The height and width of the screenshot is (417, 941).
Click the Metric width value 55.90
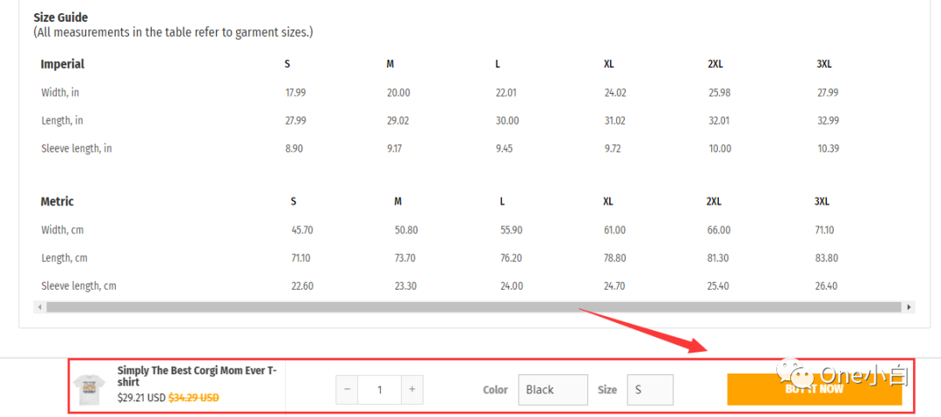pos(511,231)
